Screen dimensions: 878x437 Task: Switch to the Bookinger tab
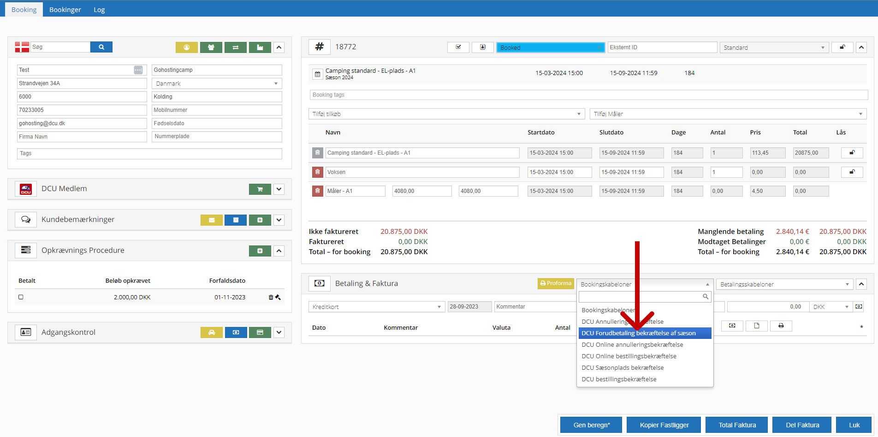[x=65, y=10]
